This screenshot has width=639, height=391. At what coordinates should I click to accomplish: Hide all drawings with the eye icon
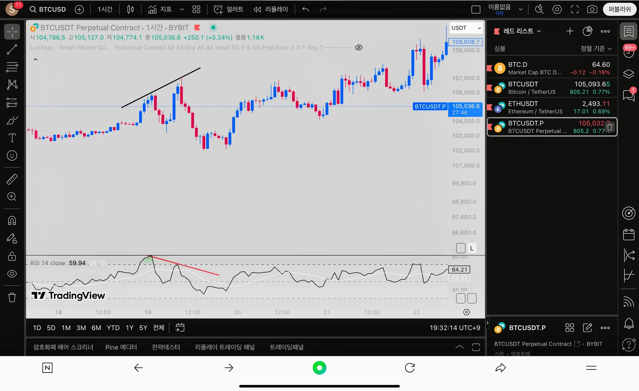click(12, 274)
